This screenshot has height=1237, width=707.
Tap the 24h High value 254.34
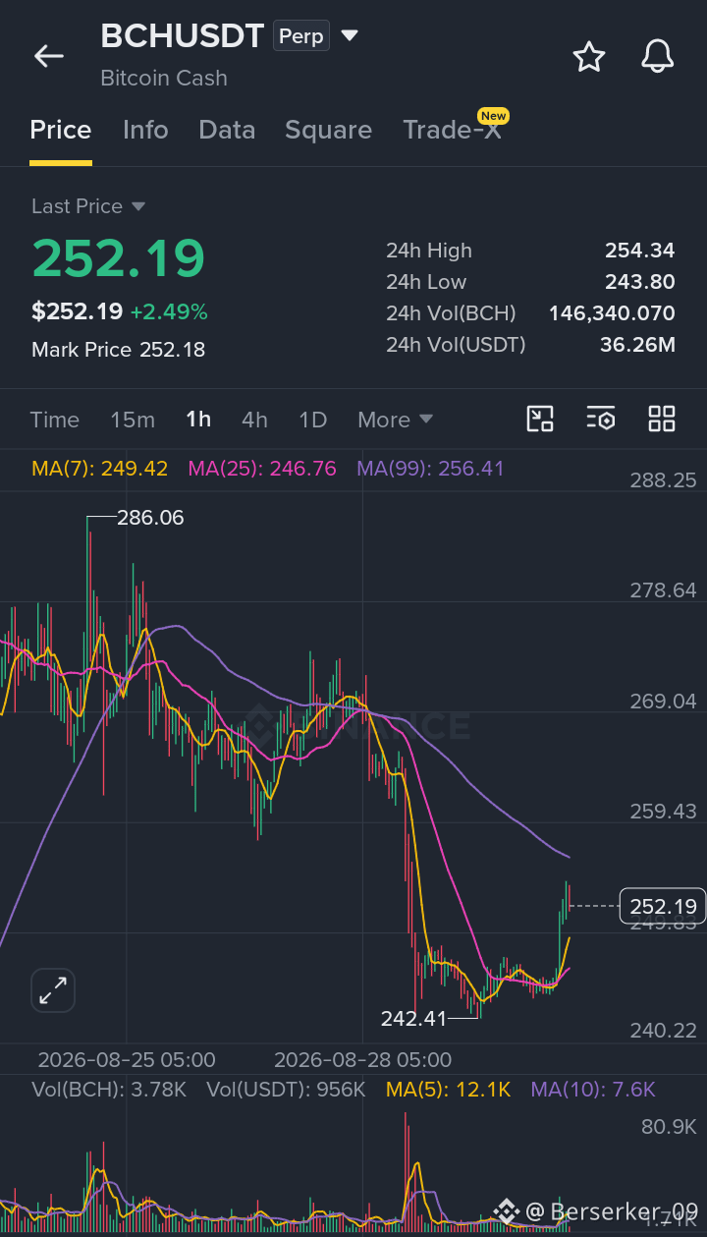[640, 251]
